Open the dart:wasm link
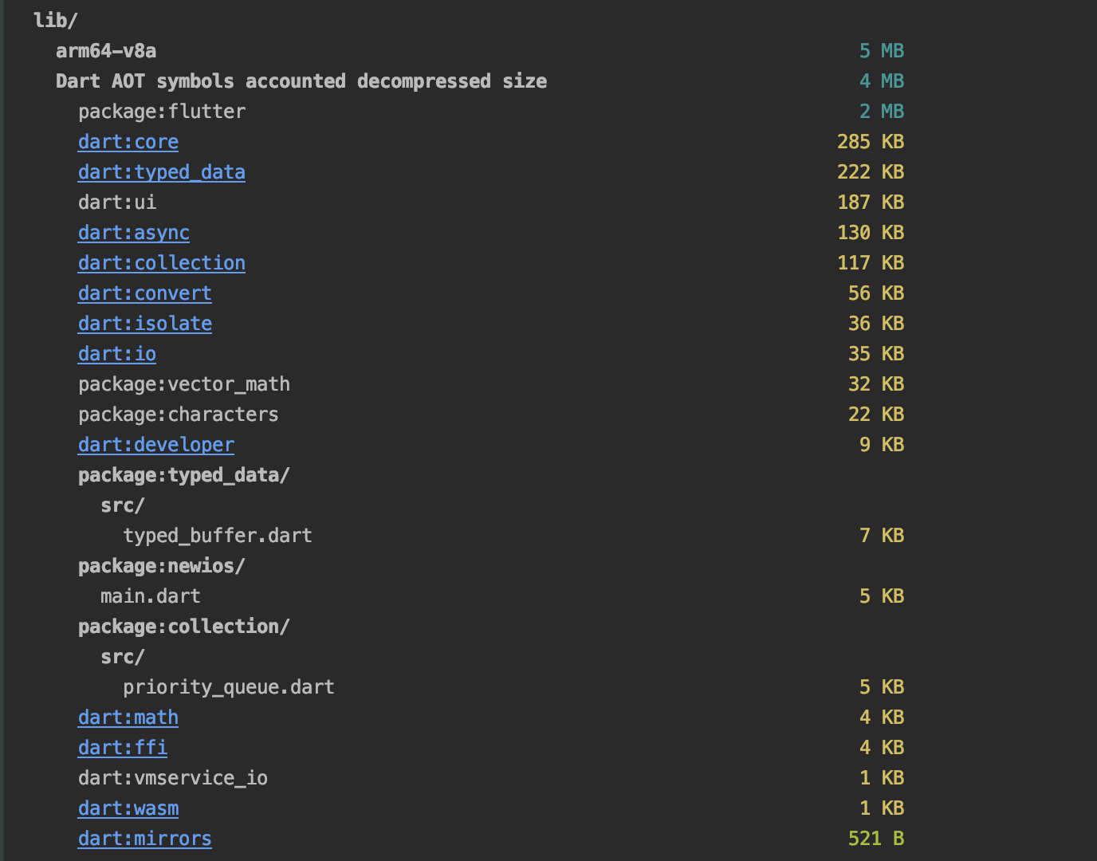This screenshot has height=861, width=1097. click(x=128, y=808)
